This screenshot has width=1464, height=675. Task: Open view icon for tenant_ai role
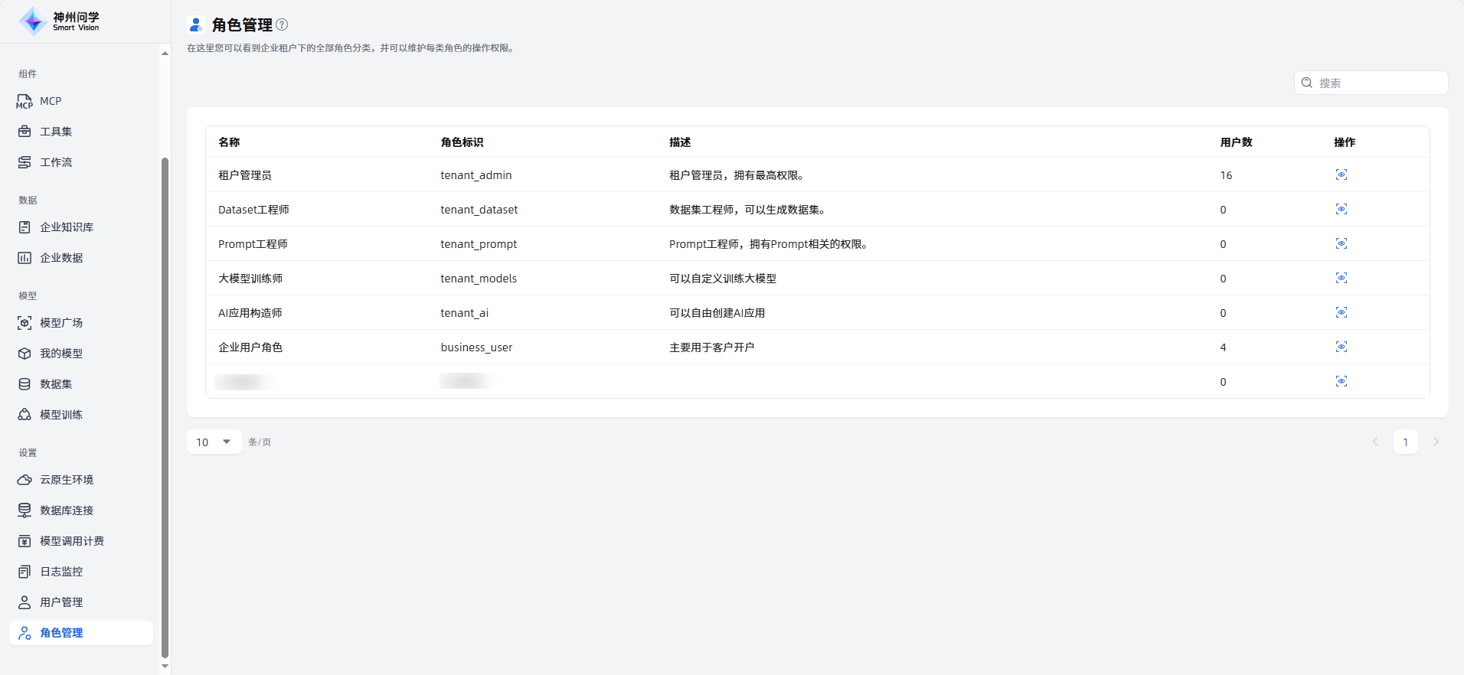[1341, 313]
